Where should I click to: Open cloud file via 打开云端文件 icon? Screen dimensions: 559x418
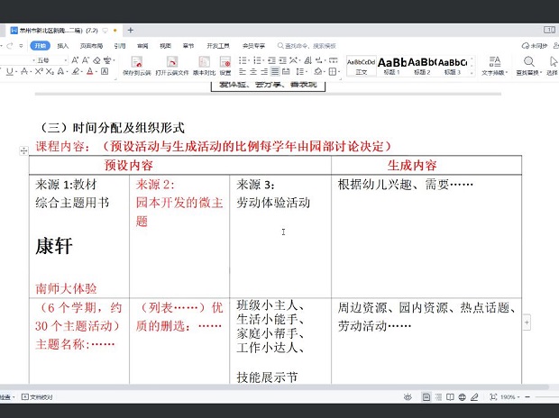pos(172,62)
